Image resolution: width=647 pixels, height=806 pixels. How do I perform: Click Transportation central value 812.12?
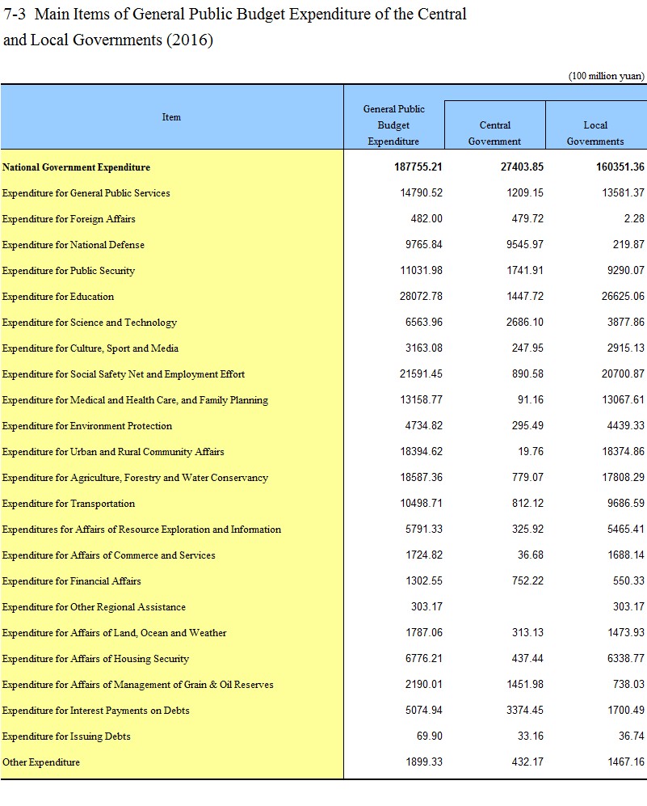[527, 503]
